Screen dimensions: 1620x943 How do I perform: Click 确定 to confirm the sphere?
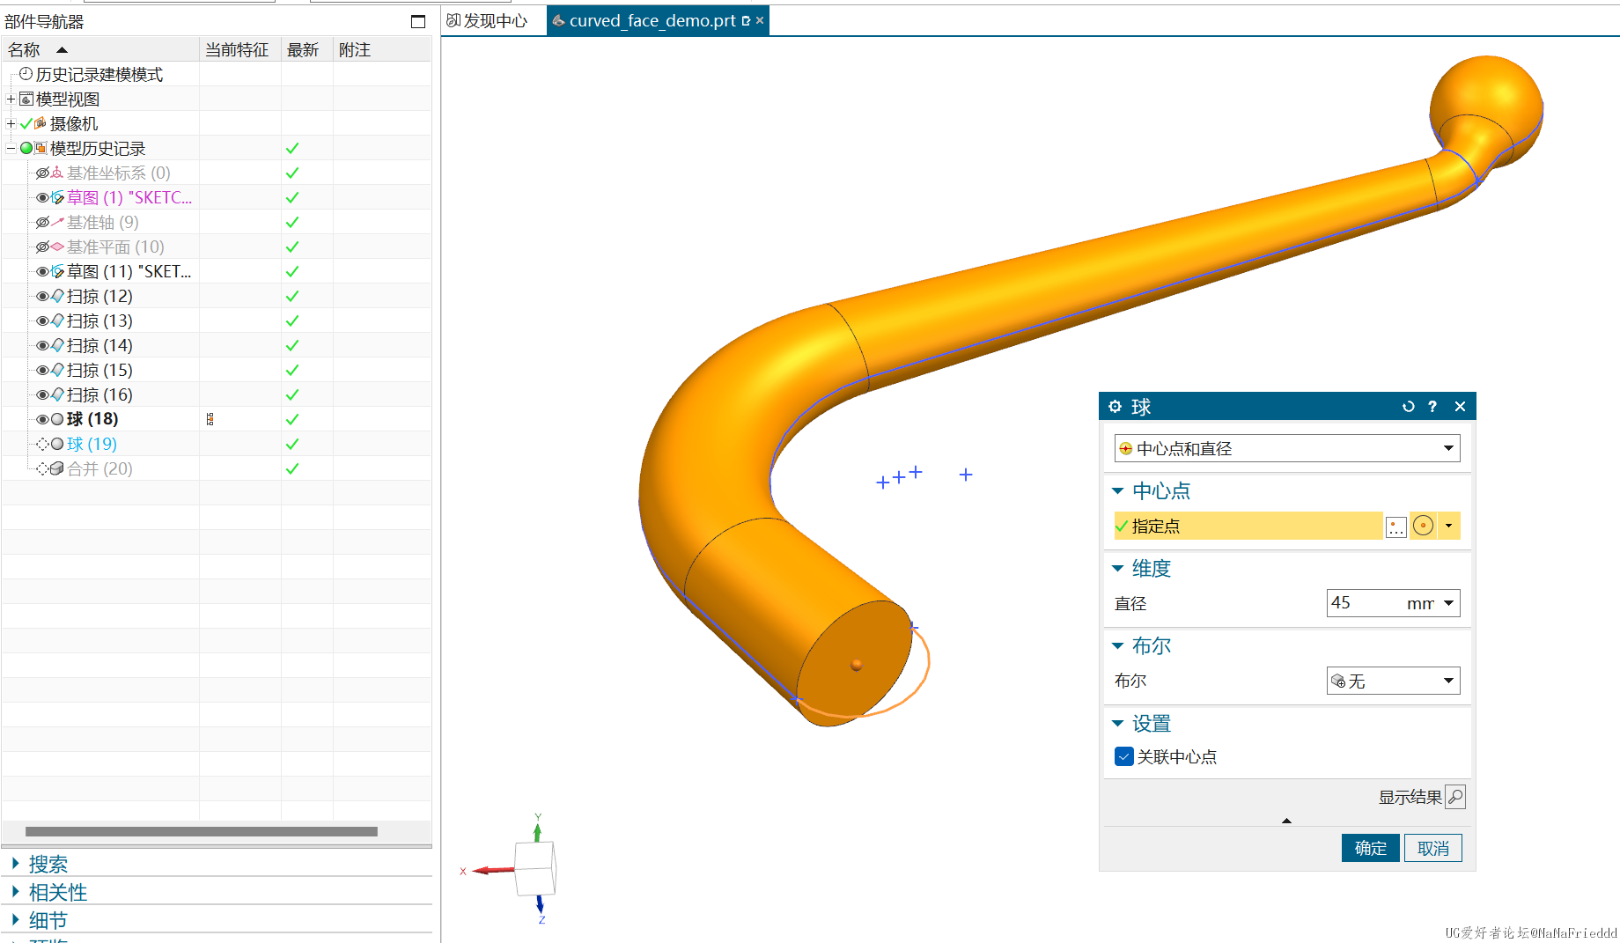pyautogui.click(x=1370, y=848)
